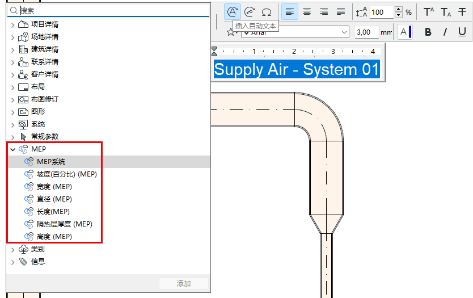Viewport: 473px width, 298px height.
Task: Toggle italic formatting
Action: pyautogui.click(x=445, y=32)
